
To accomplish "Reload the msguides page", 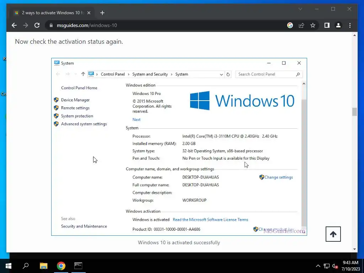I will click(37, 25).
